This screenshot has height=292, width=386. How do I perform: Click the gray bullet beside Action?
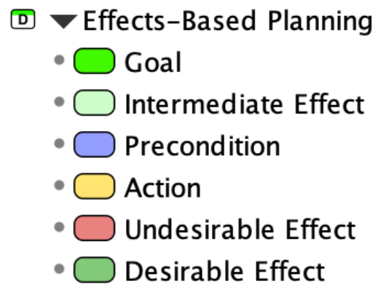59,185
